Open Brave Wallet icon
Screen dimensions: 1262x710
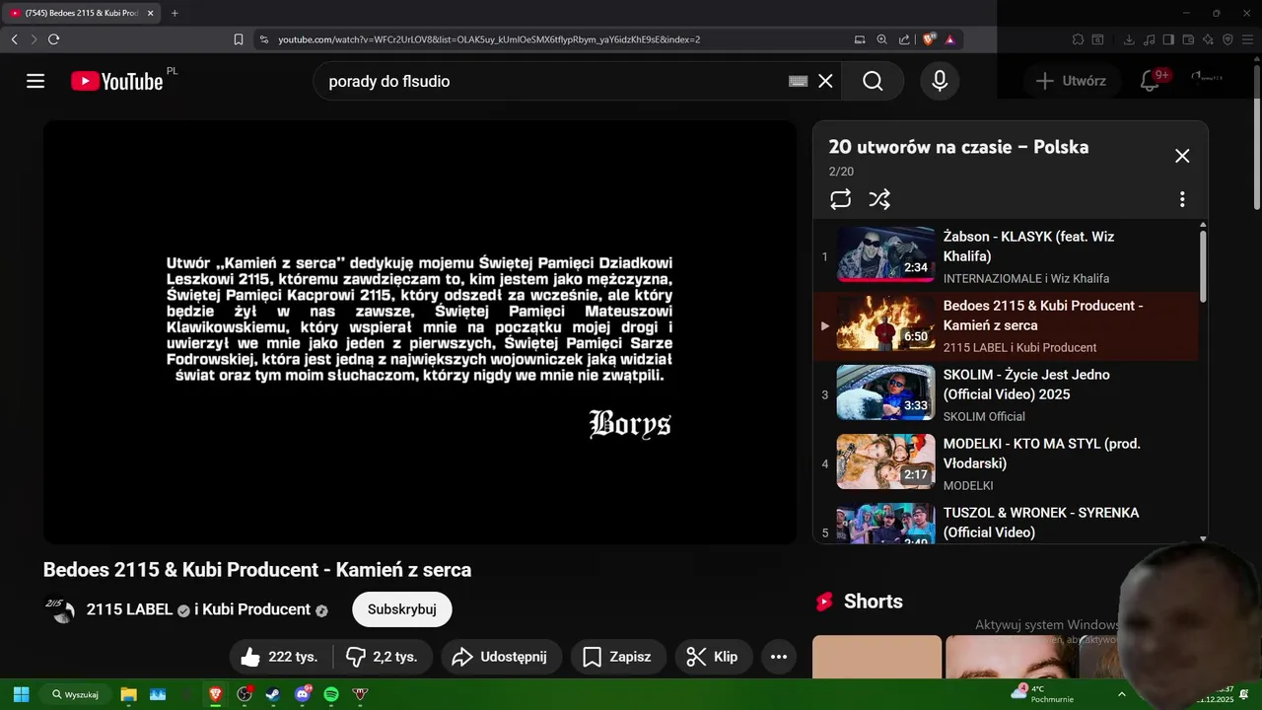coord(1188,39)
